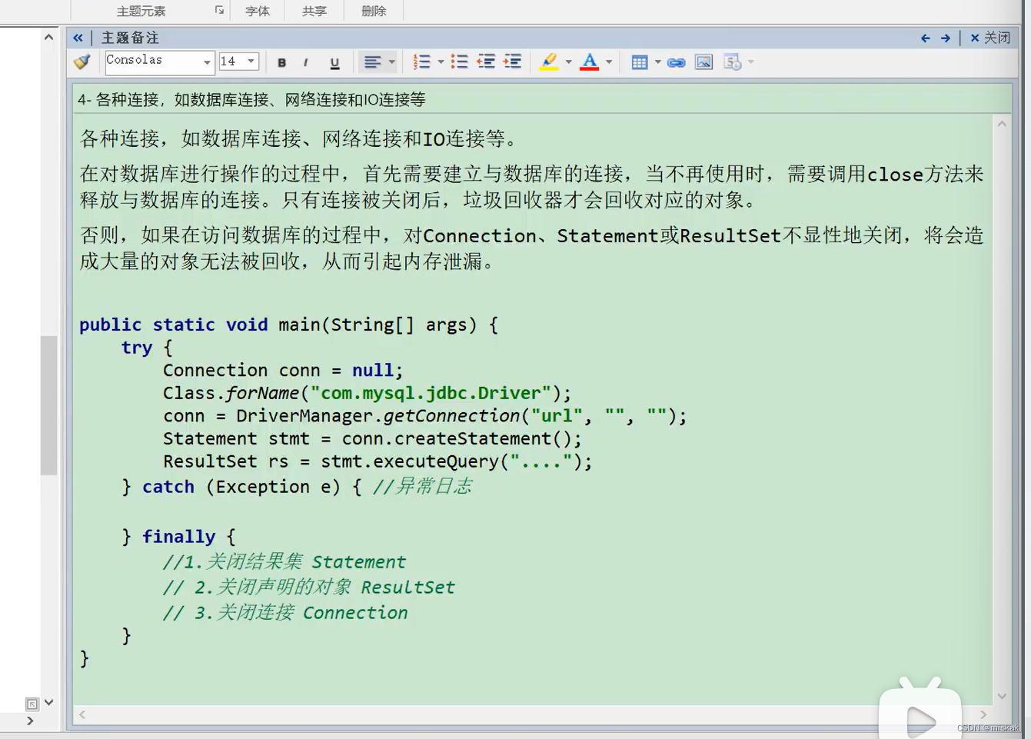1031x739 pixels.
Task: Open the 主题元素 ribbon group launcher
Action: coord(219,10)
